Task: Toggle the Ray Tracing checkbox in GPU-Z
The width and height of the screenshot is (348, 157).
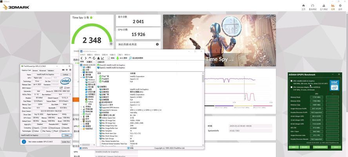Action: [42, 131]
